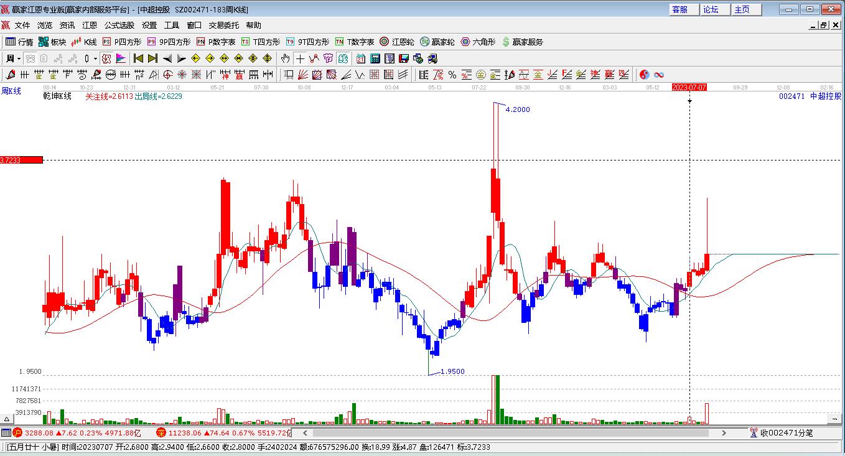Select the hand pan tool

click(x=285, y=58)
